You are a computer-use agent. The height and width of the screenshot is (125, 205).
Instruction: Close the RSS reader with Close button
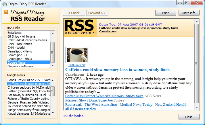(x=189, y=117)
